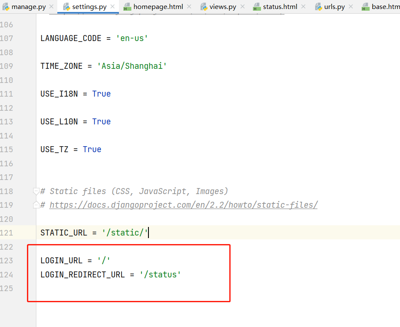The width and height of the screenshot is (400, 327).
Task: Click the USE_TZ variable name
Action: click(x=54, y=149)
